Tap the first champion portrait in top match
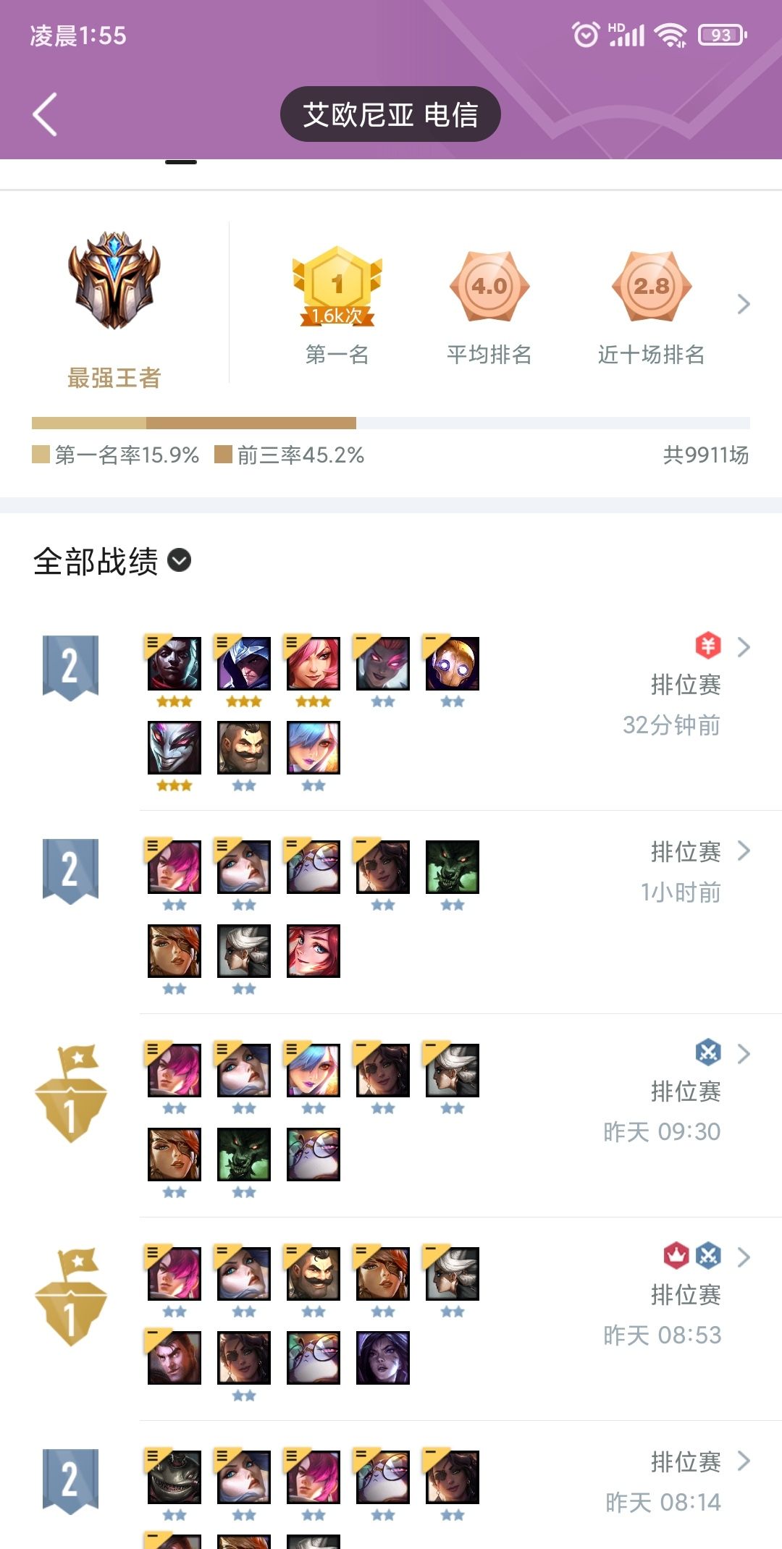Image resolution: width=782 pixels, height=1549 pixels. tap(175, 664)
